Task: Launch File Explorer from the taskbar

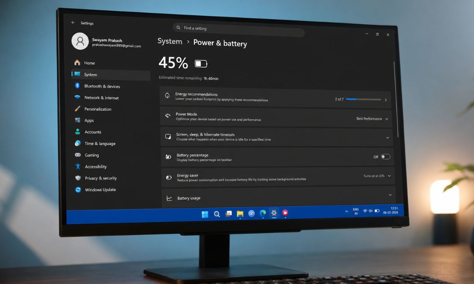Action: click(240, 214)
